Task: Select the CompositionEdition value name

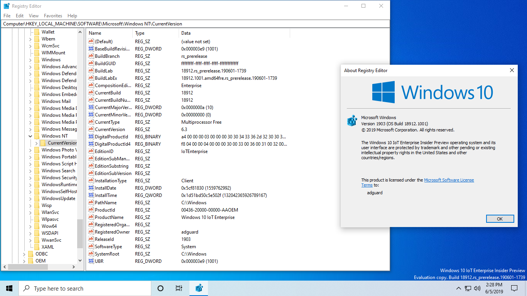Action: [x=113, y=86]
